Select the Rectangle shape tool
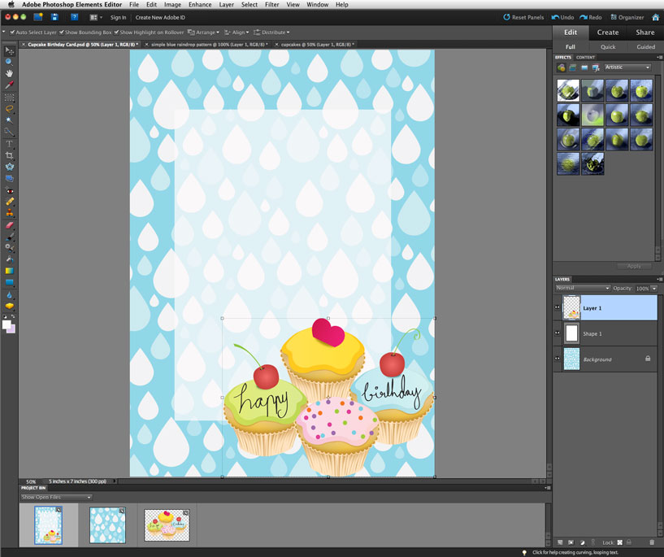 click(9, 281)
